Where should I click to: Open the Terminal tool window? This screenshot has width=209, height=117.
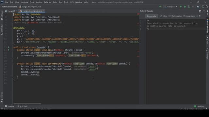click(9, 106)
